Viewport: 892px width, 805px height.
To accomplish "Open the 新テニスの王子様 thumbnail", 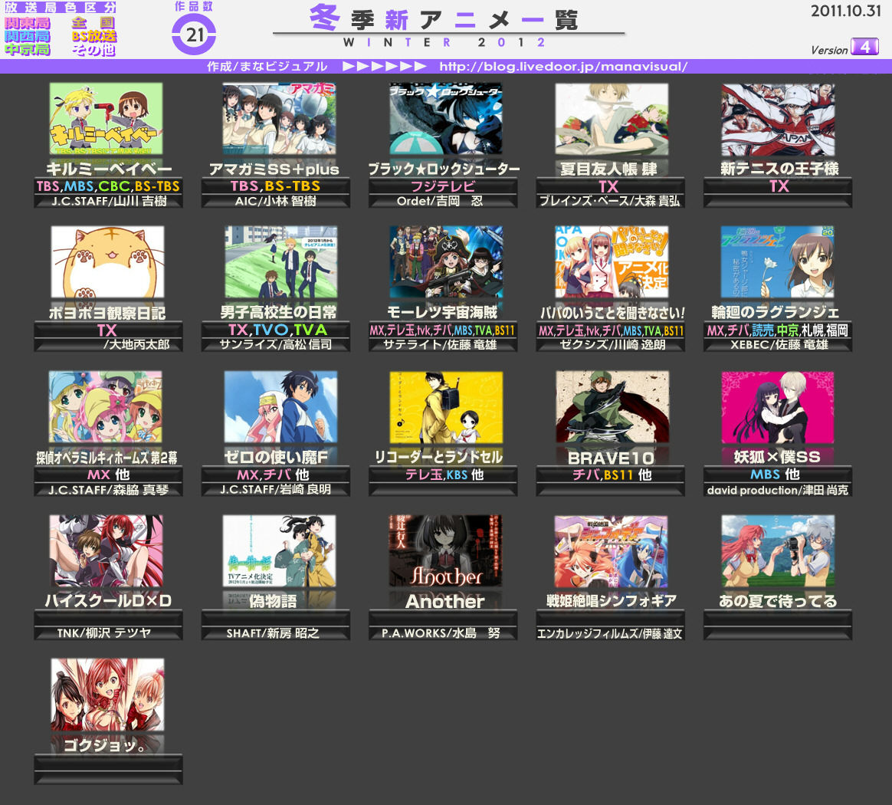I will [x=778, y=120].
